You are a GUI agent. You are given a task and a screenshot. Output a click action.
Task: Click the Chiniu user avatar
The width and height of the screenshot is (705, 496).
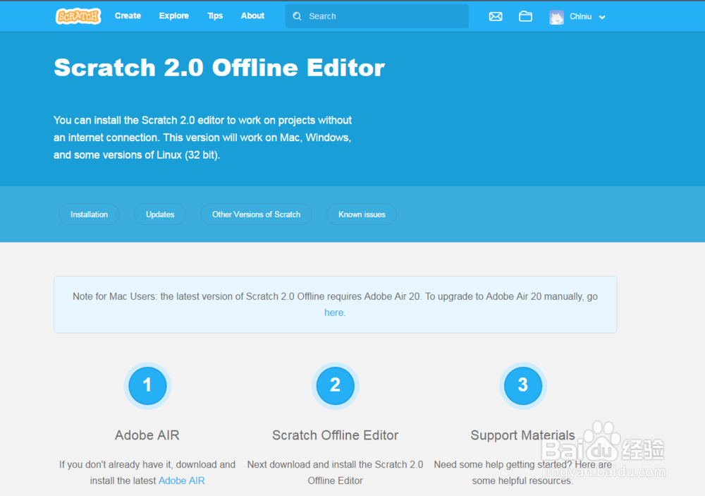tap(556, 17)
